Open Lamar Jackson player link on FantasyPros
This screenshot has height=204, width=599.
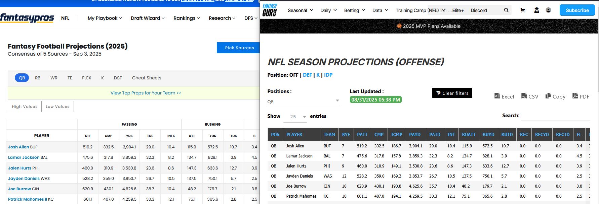coord(24,157)
